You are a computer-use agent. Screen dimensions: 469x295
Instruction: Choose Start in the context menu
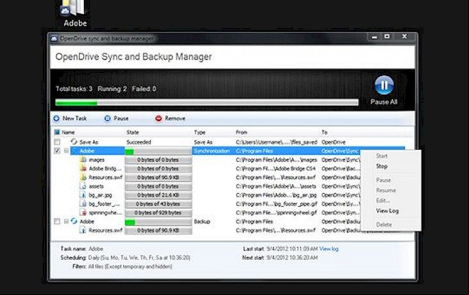point(382,156)
